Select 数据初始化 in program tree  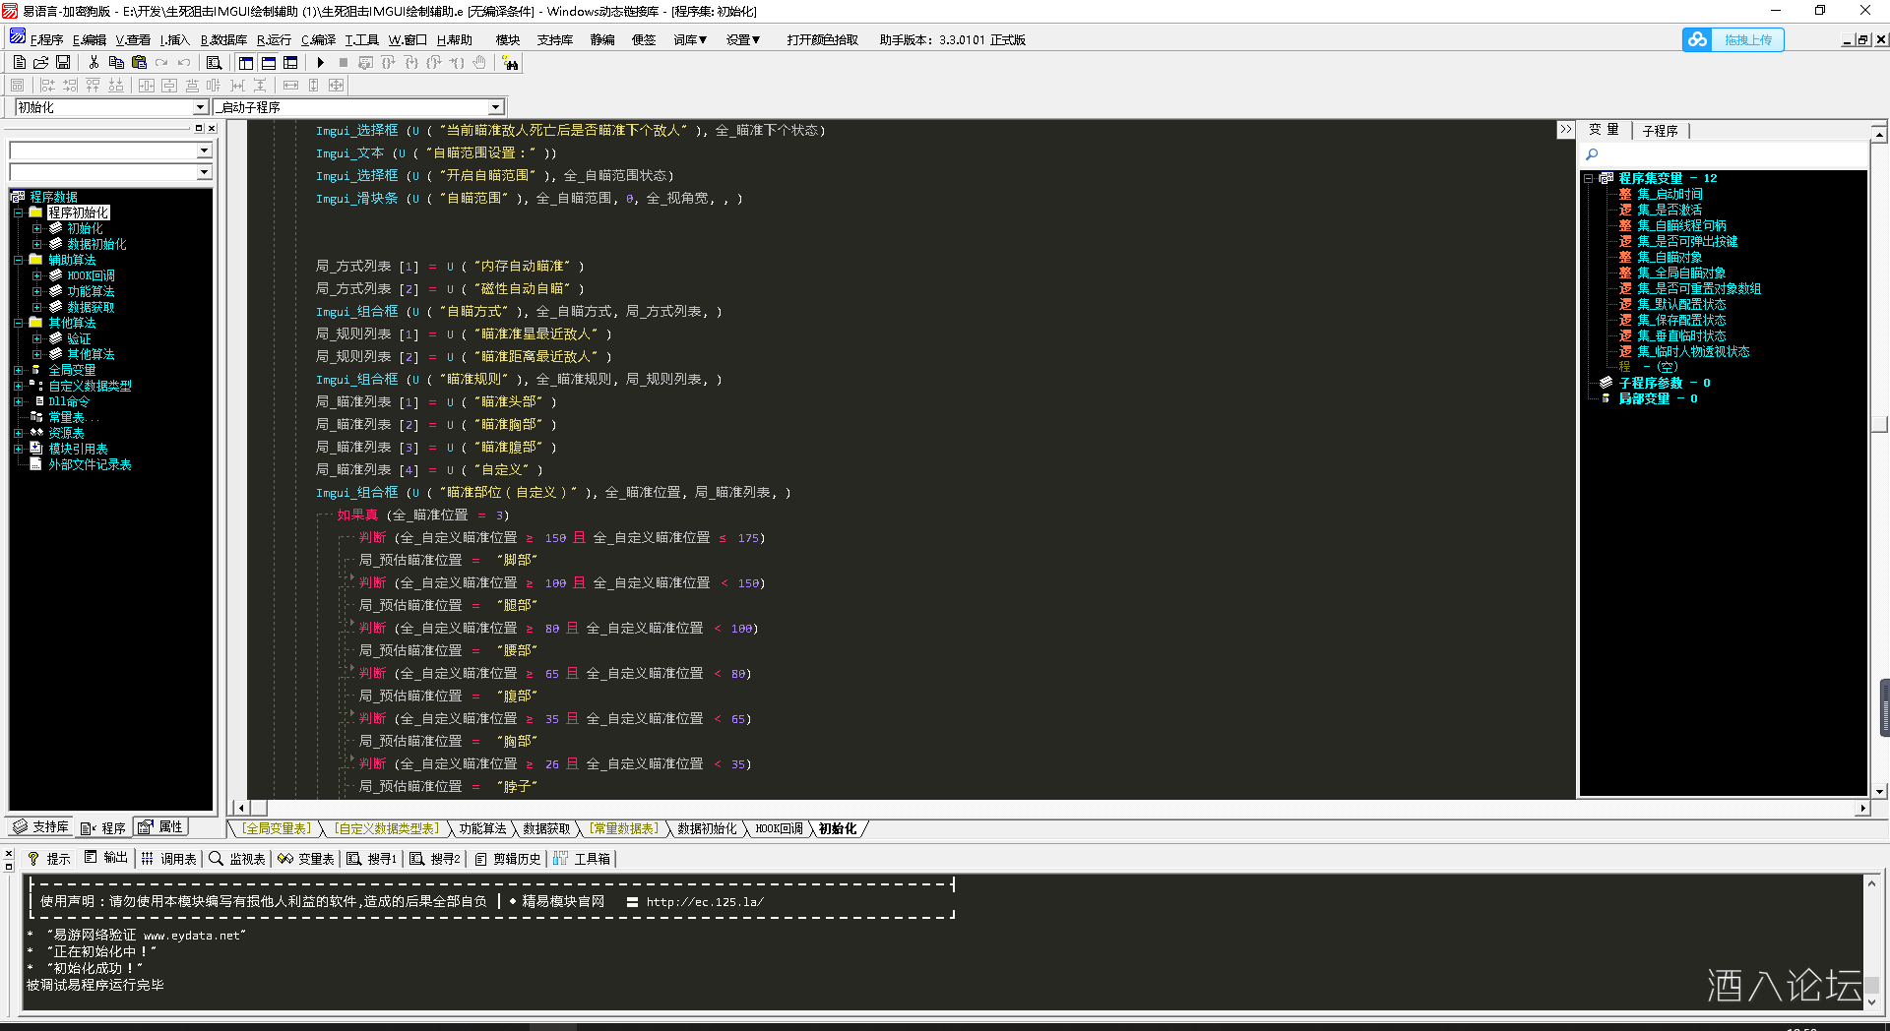click(96, 244)
